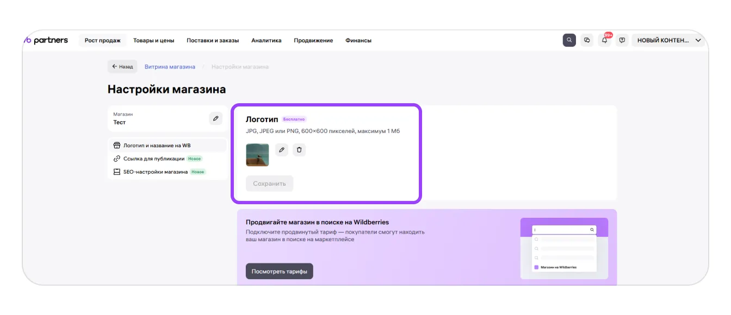Click Продвигайте магазин в поиске на Wildberries heading
This screenshot has width=731, height=315.
tap(317, 222)
